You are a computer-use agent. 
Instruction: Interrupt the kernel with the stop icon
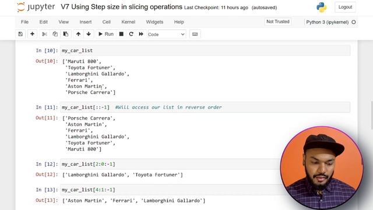pyautogui.click(x=121, y=34)
